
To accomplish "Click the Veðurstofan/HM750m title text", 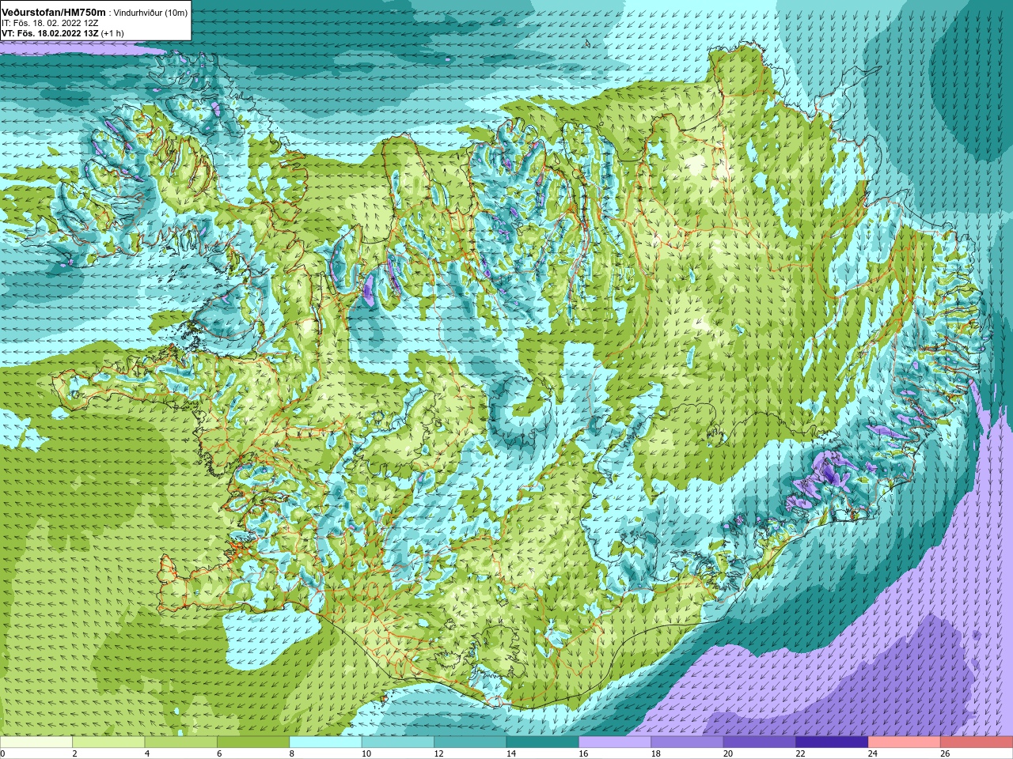I will pos(53,13).
